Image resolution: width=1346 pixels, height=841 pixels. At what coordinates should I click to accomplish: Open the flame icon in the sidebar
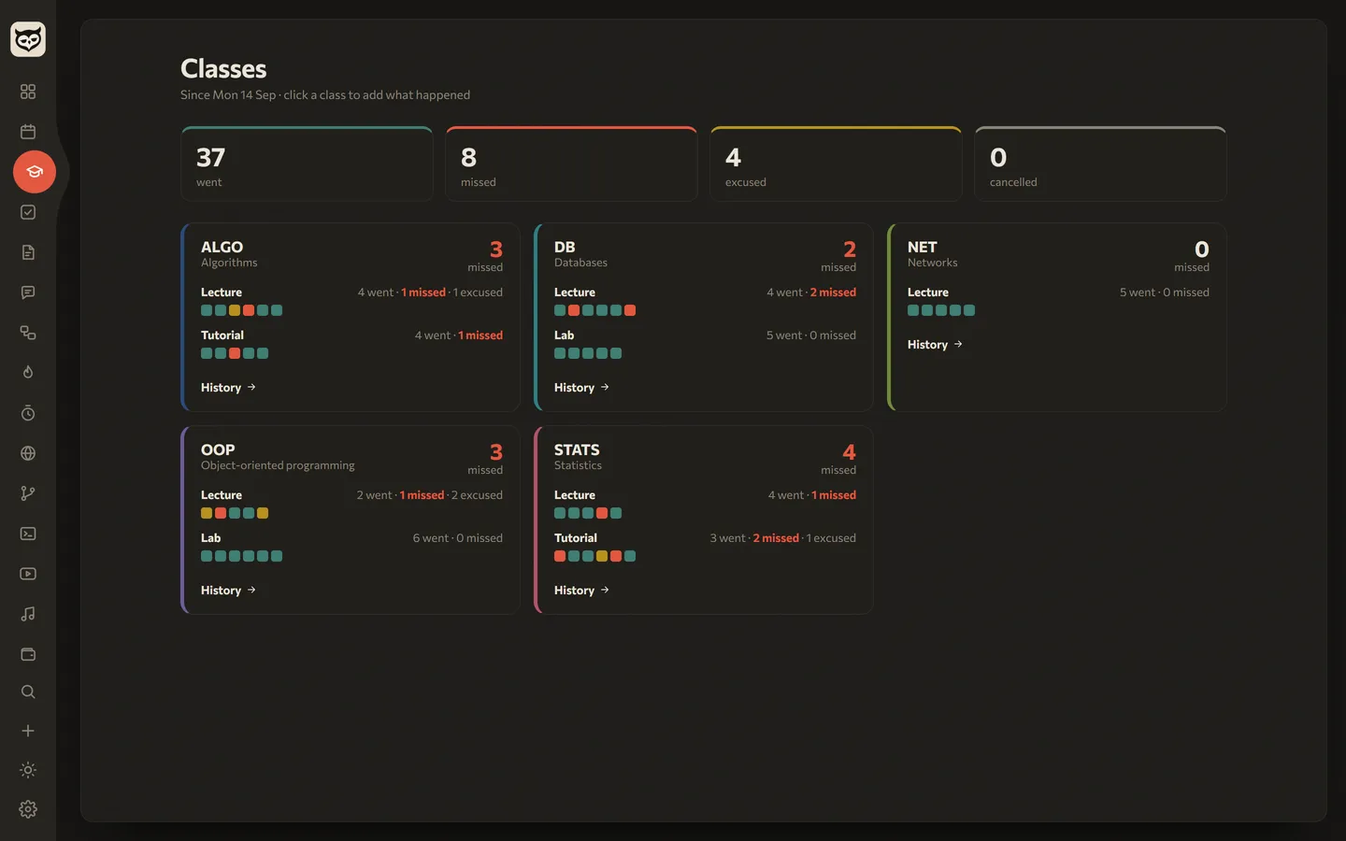coord(28,373)
